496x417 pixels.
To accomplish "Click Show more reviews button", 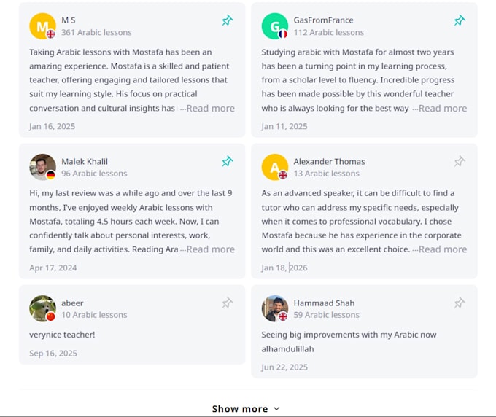I will point(246,409).
